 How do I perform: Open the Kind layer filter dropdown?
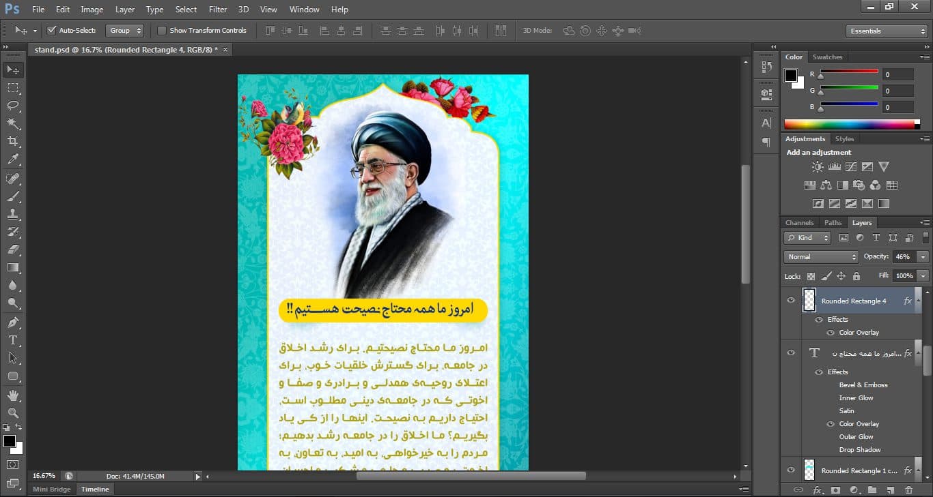click(807, 238)
